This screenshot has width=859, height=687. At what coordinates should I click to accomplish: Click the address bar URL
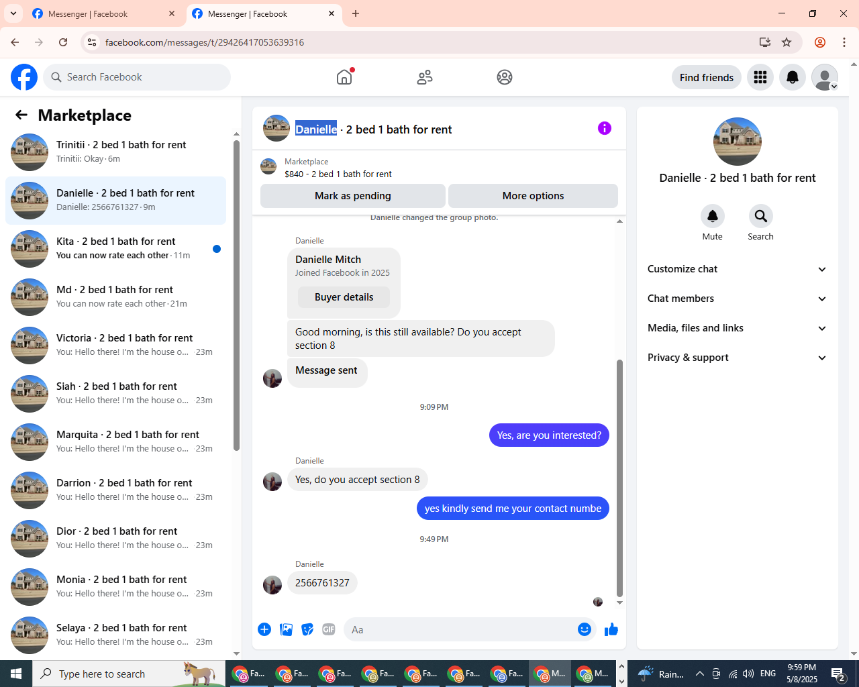[205, 42]
